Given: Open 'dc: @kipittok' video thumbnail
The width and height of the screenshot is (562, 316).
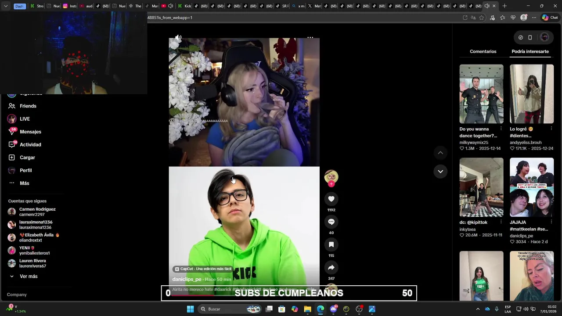Looking at the screenshot, I should coord(481,187).
